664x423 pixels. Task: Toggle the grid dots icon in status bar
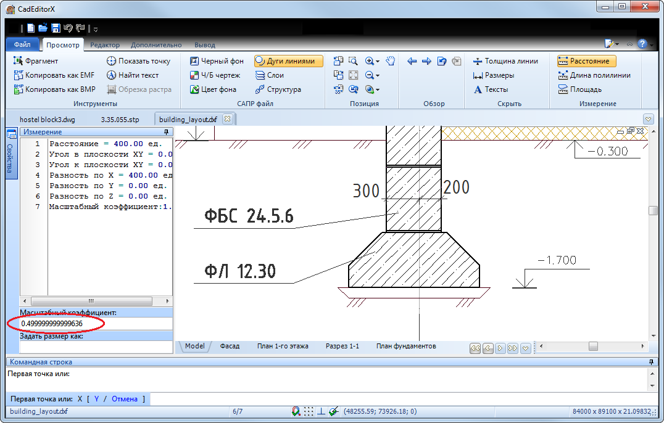point(309,411)
